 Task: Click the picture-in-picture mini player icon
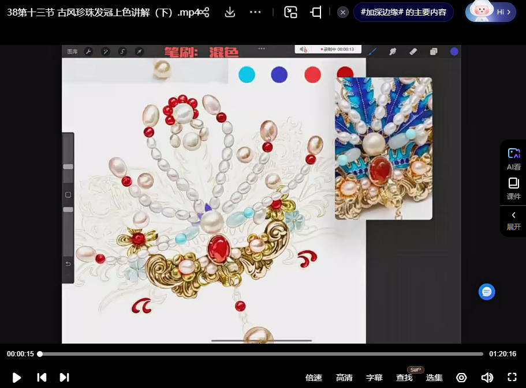pyautogui.click(x=290, y=13)
